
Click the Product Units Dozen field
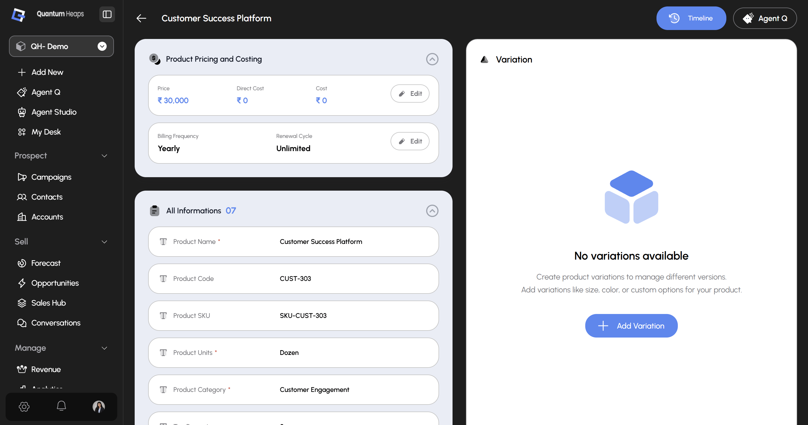[x=293, y=353]
